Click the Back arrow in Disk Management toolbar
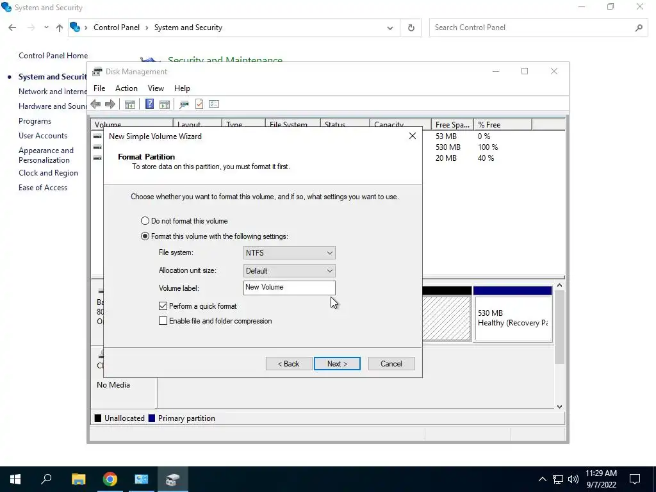This screenshot has height=492, width=656. 95,104
